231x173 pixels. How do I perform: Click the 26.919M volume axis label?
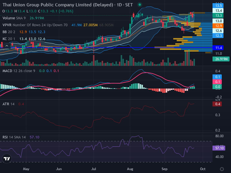point(221,59)
